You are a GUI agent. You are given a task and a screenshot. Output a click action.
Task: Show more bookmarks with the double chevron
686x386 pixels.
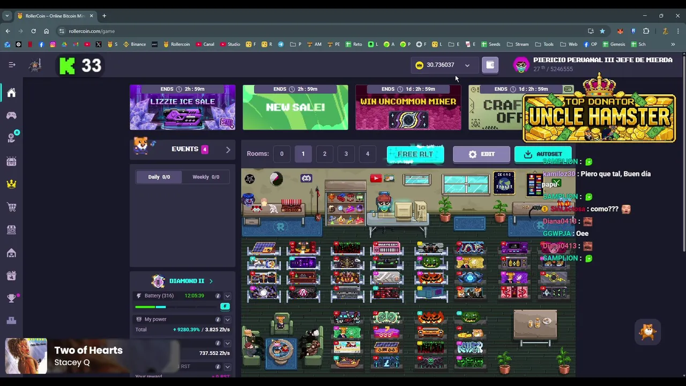(673, 44)
